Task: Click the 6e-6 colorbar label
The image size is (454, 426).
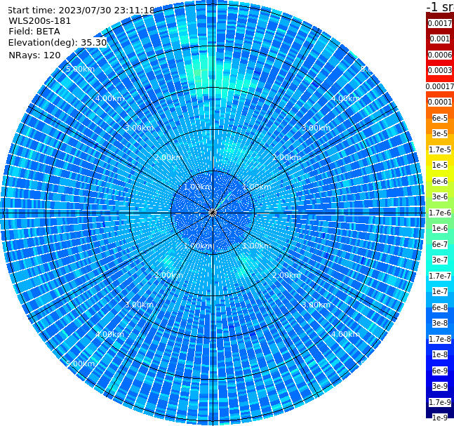Action: coord(440,181)
